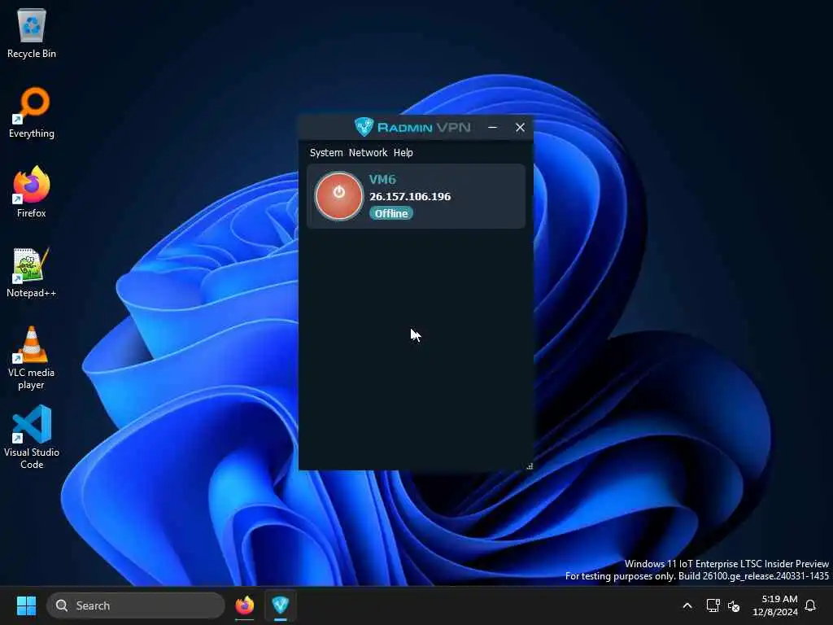Select the Visual Studio Code shortcut
This screenshot has height=625, width=833.
[32, 437]
